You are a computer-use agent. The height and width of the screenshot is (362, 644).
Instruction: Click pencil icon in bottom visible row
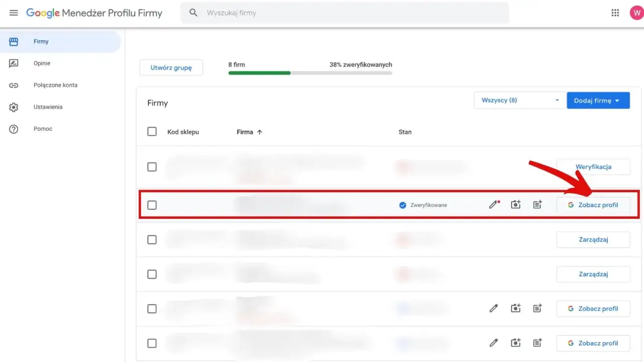coord(494,343)
